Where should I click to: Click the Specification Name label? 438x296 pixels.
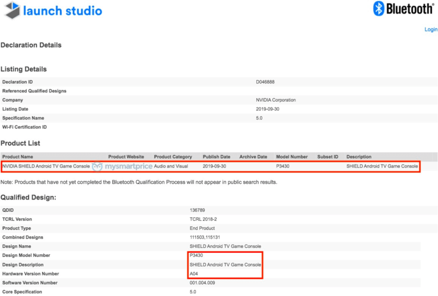point(23,118)
